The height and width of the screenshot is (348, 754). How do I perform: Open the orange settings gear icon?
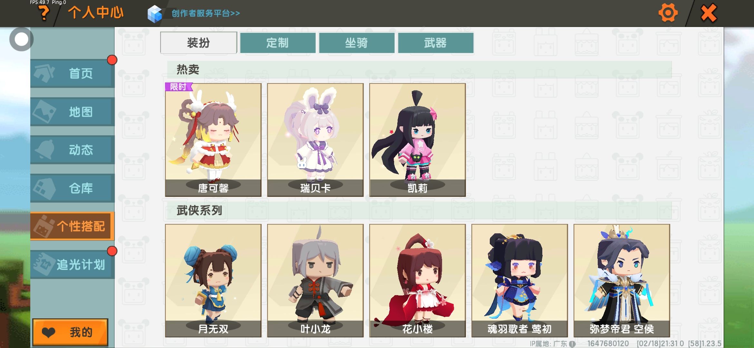(668, 13)
